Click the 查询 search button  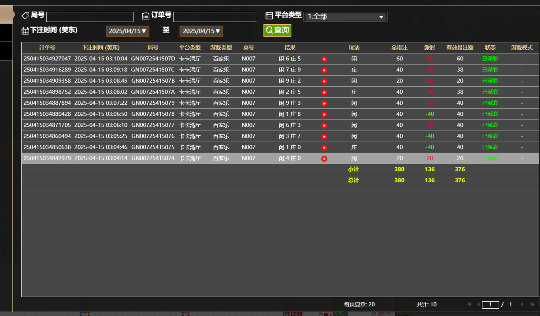click(277, 30)
